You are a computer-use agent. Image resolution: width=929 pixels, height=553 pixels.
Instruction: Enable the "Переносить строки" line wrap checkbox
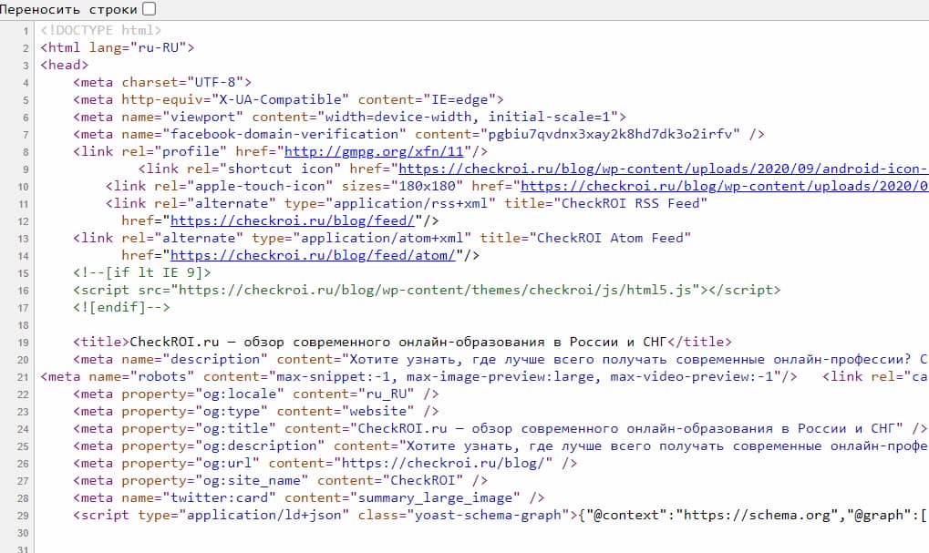(150, 9)
